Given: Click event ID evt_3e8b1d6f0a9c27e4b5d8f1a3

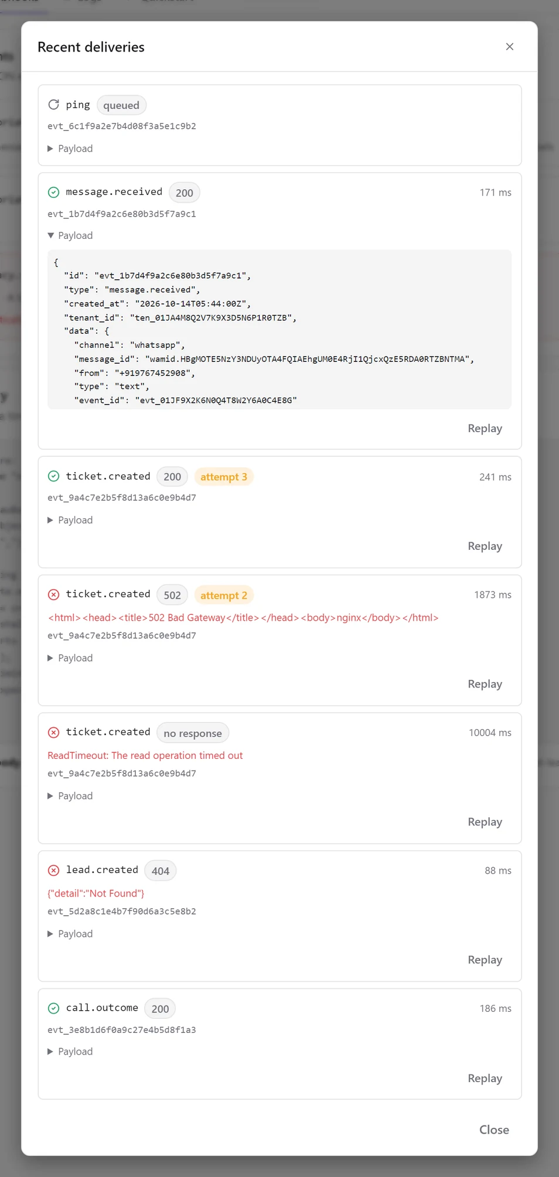Looking at the screenshot, I should click(122, 1030).
